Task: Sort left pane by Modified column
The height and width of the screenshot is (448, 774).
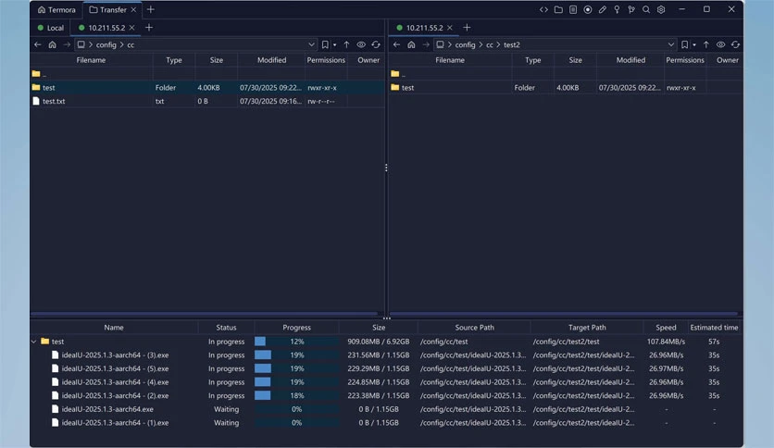Action: pos(271,60)
